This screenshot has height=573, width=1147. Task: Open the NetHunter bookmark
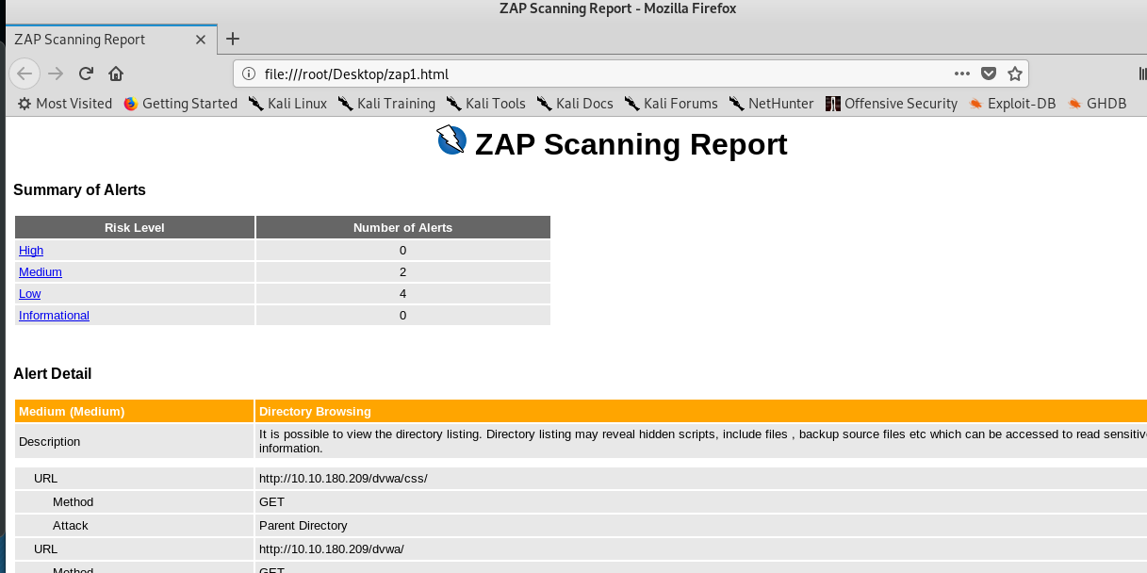pos(771,104)
